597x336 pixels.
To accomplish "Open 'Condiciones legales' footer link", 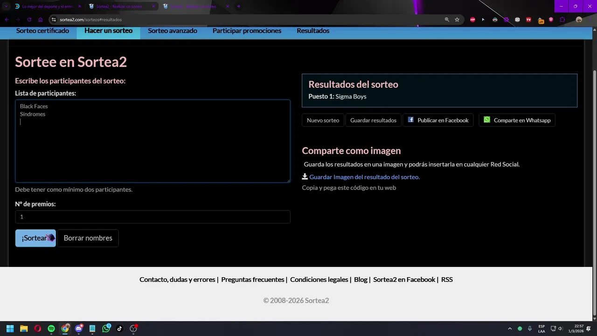I will pyautogui.click(x=319, y=280).
